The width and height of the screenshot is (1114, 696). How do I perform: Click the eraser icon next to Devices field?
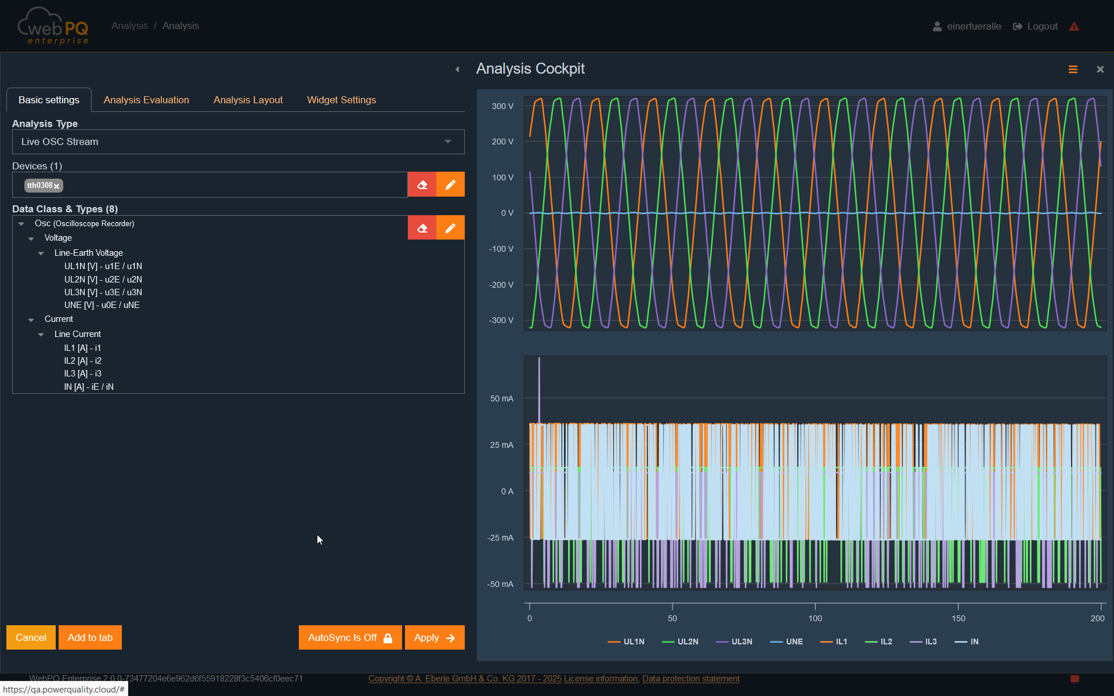(x=422, y=184)
